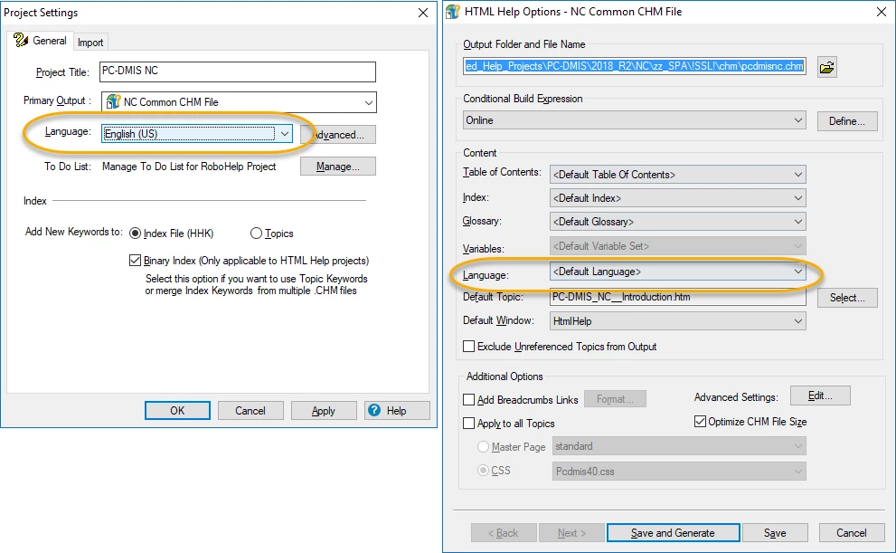The height and width of the screenshot is (553, 896).
Task: Close the HTML Help Options dialog
Action: 882,12
